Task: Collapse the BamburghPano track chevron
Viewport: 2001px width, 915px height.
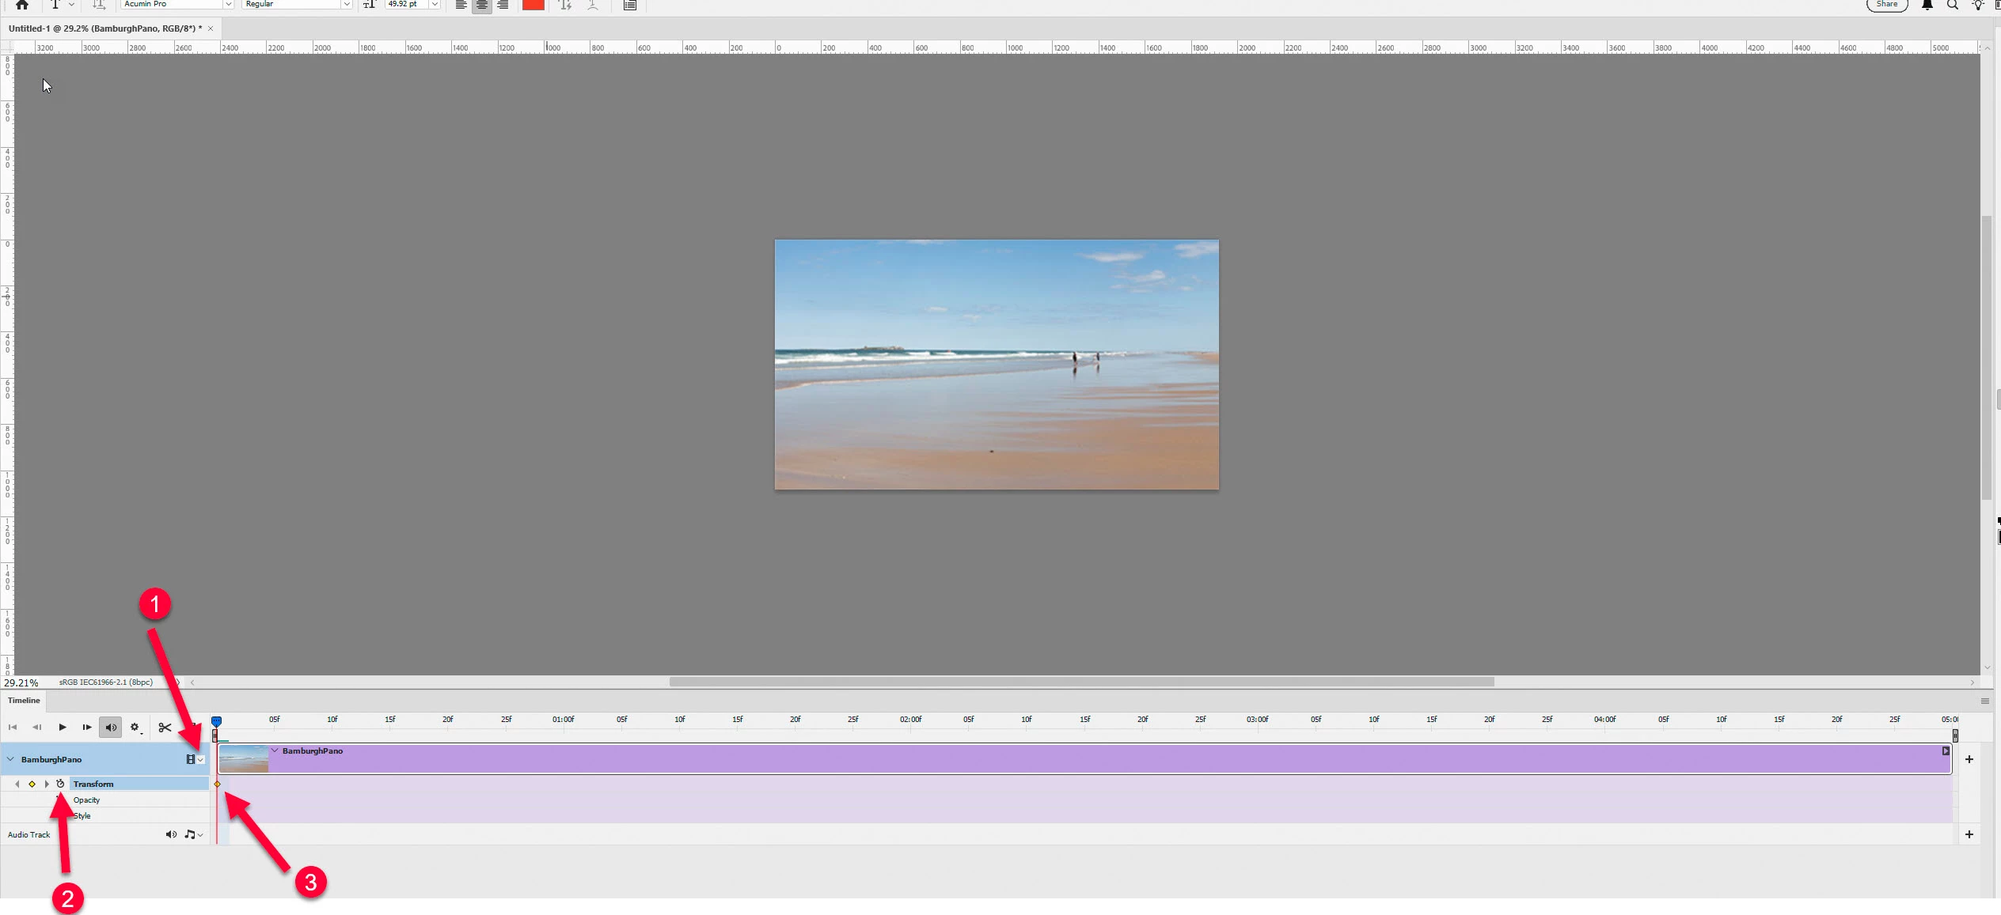Action: [x=10, y=759]
